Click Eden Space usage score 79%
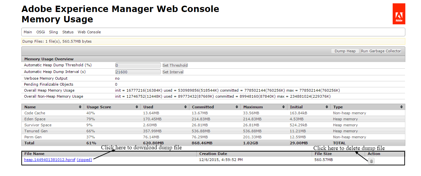Screen dimensions: 421x176 point(91,119)
